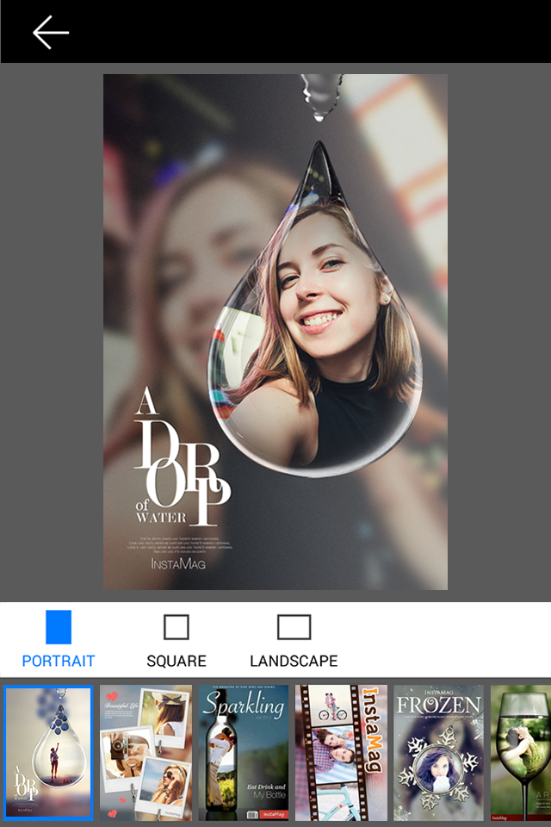
Task: Switch to the LANDSCAPE tab label
Action: point(294,661)
